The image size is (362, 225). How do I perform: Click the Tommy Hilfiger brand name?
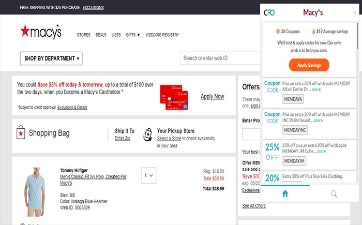pos(74,171)
